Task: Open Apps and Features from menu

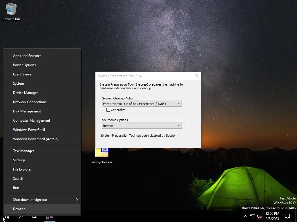Action: click(x=42, y=56)
